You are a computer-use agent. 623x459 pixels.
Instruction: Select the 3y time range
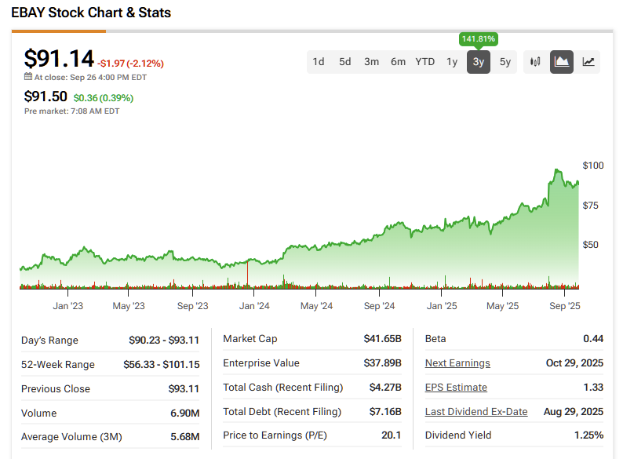coord(479,62)
